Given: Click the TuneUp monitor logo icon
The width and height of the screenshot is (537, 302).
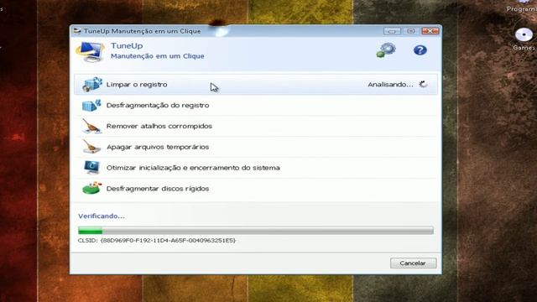Looking at the screenshot, I should point(90,52).
